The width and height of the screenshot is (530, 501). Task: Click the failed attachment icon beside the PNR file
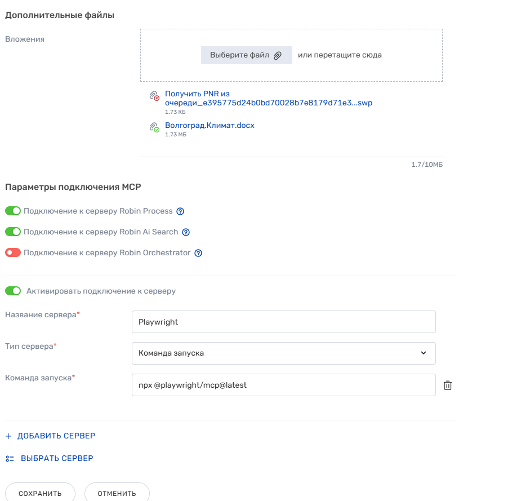pyautogui.click(x=154, y=96)
